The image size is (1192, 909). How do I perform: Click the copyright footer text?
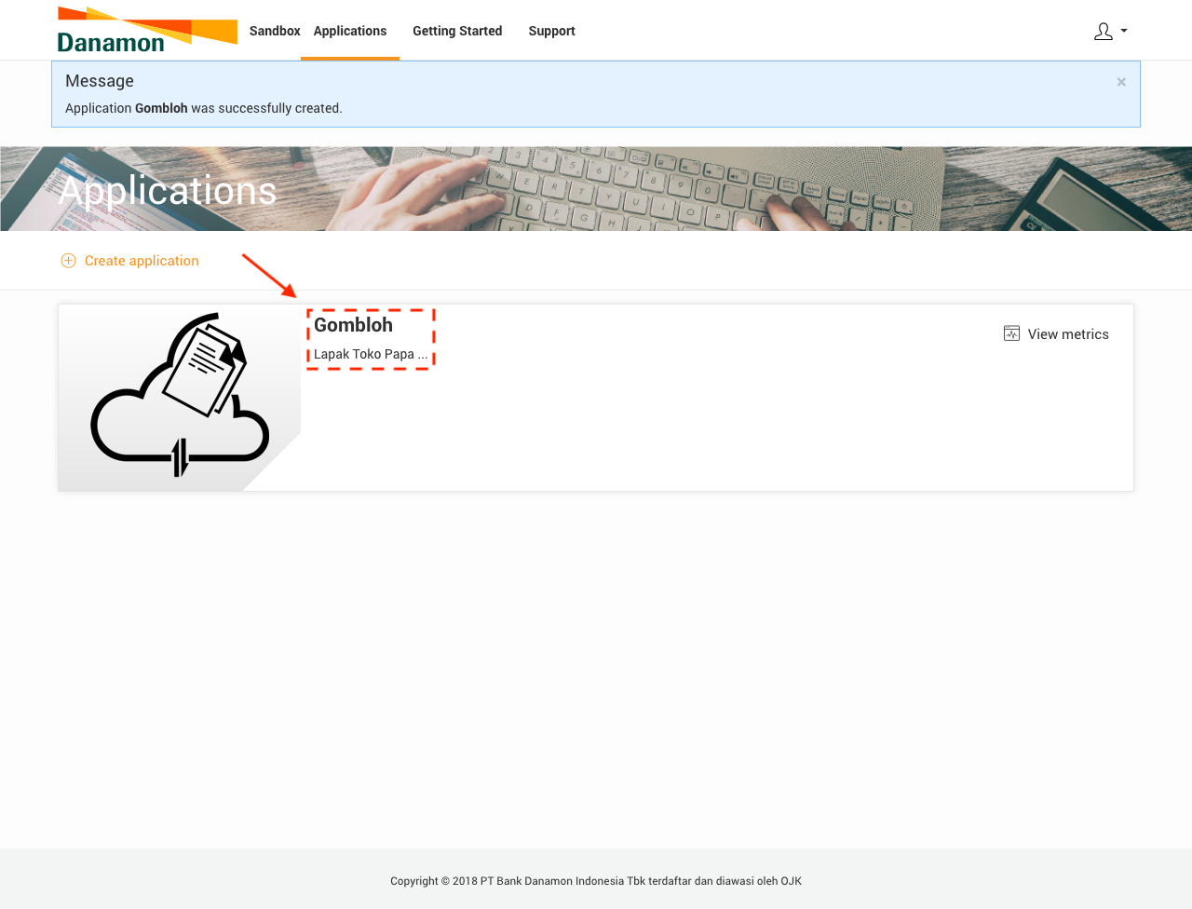click(596, 881)
